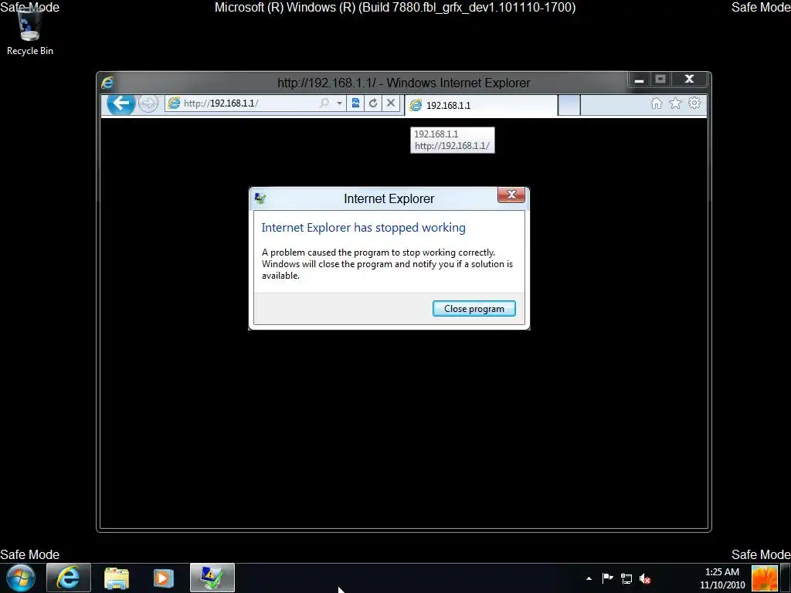Go back using the IE back arrow

coord(121,104)
